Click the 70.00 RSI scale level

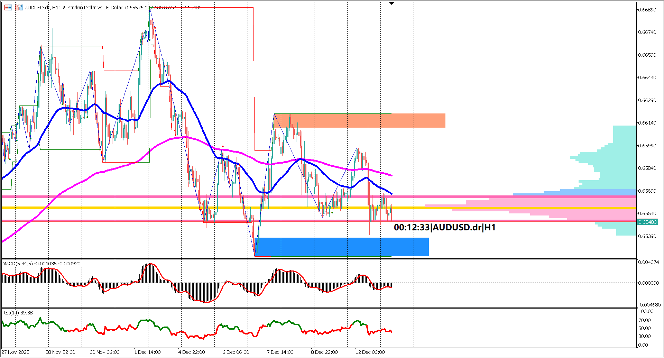tap(644, 320)
